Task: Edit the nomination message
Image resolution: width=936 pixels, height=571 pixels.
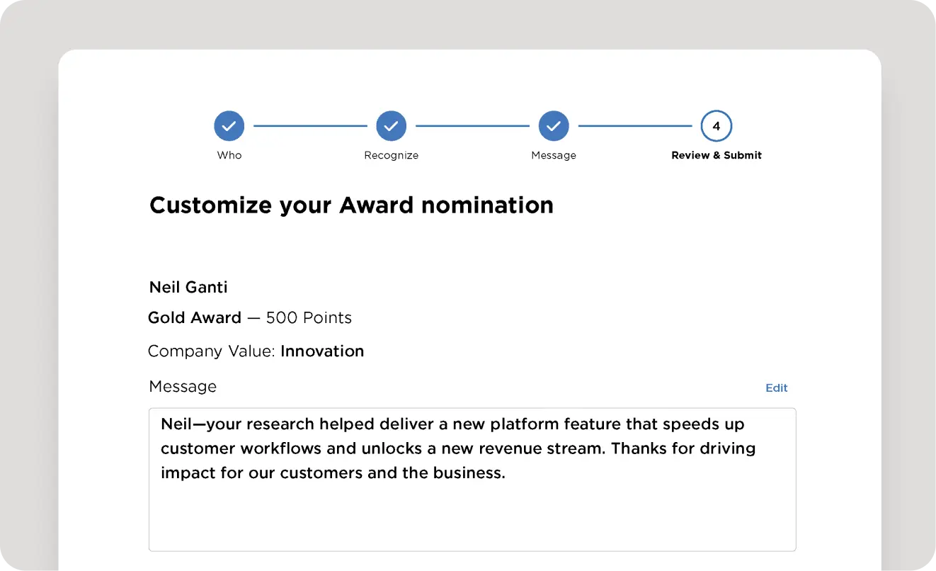Action: pyautogui.click(x=777, y=388)
